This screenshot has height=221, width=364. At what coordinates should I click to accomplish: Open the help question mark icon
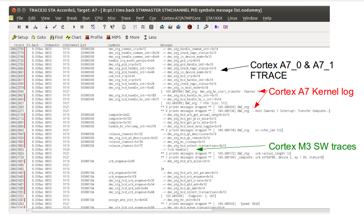click(x=104, y=27)
